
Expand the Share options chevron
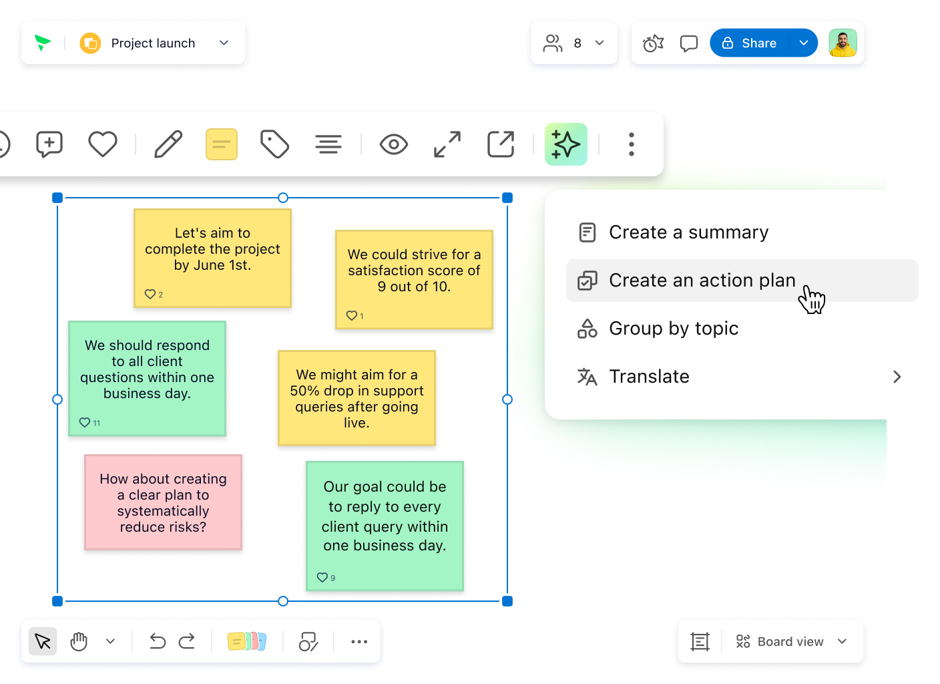coord(804,43)
